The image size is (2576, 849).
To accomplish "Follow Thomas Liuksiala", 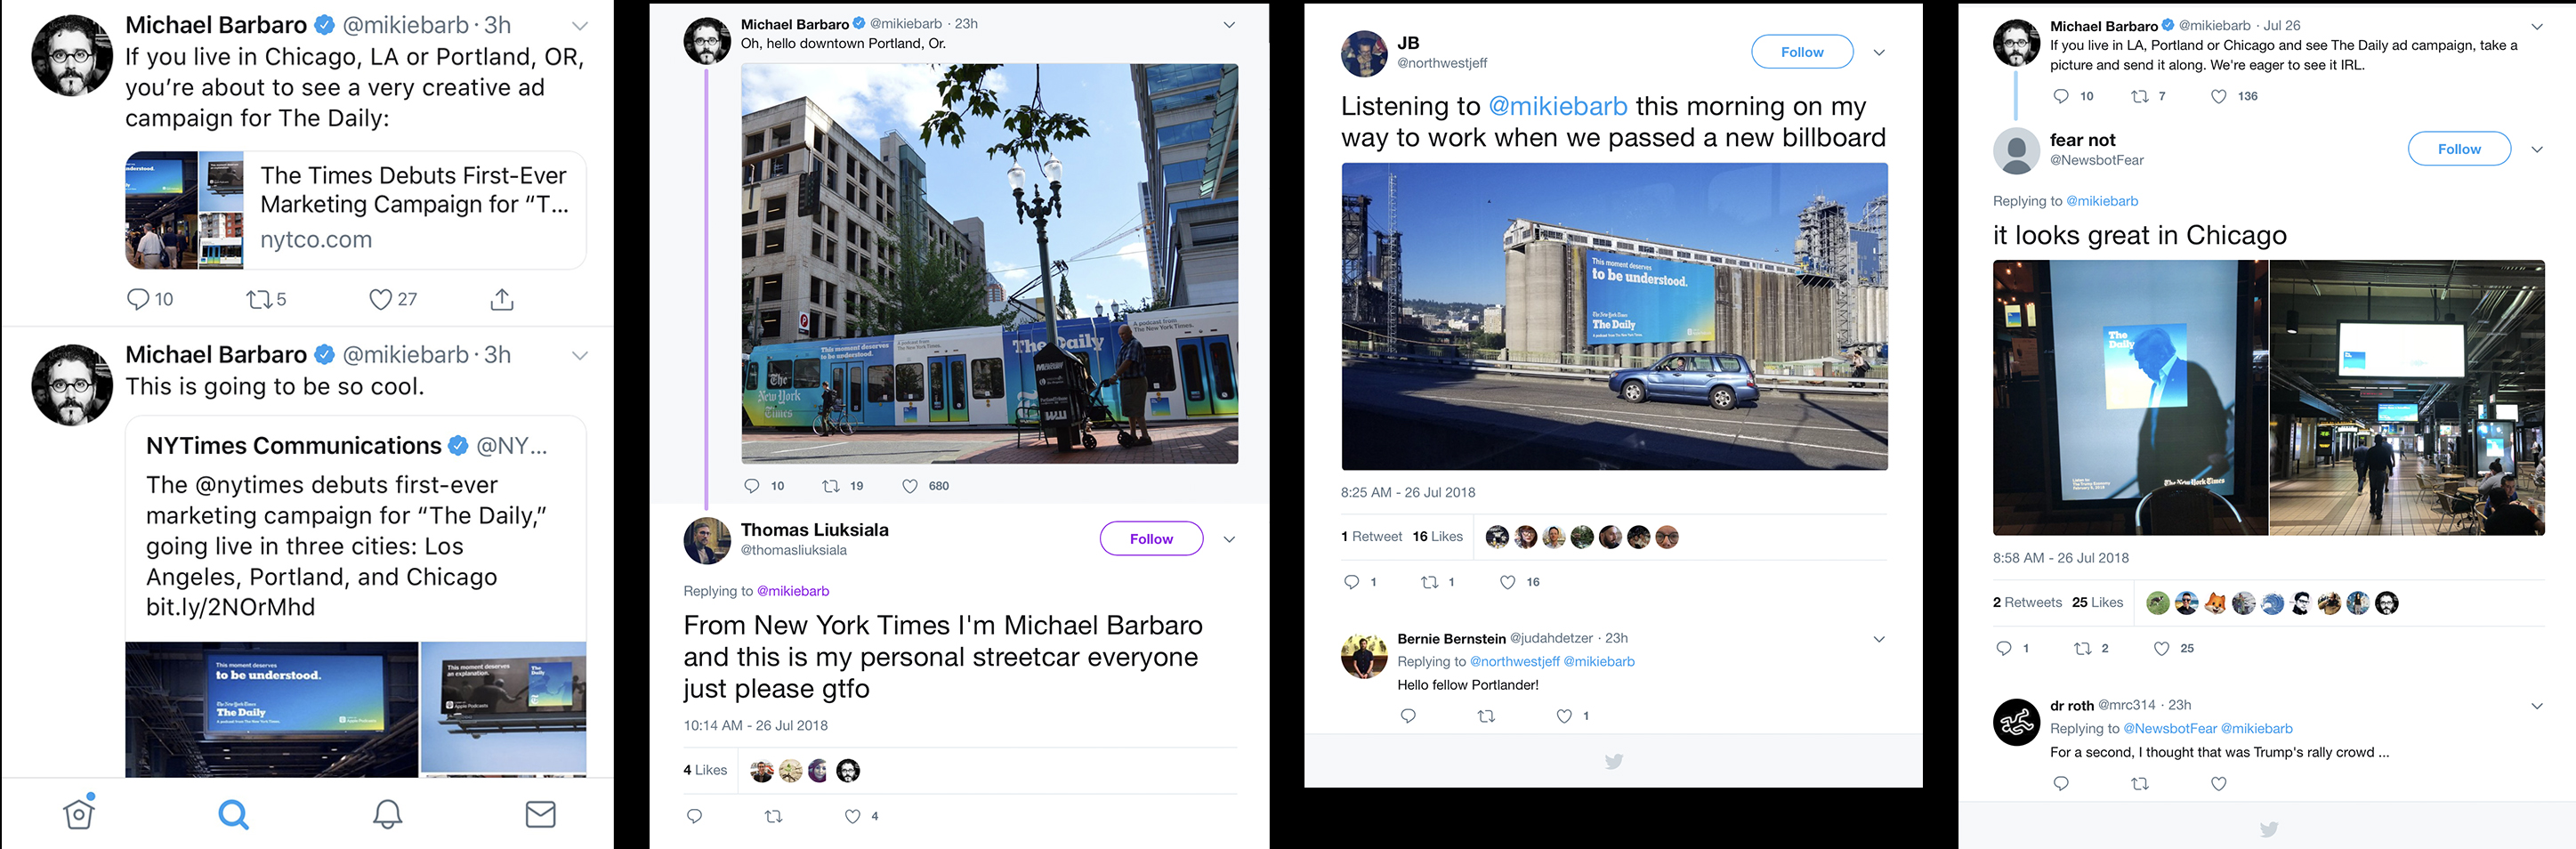I will click(1151, 539).
